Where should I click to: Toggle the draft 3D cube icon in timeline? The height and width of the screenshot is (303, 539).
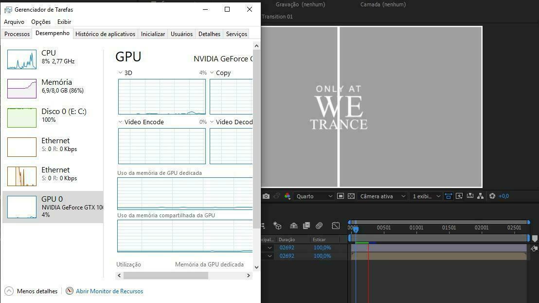point(277,226)
